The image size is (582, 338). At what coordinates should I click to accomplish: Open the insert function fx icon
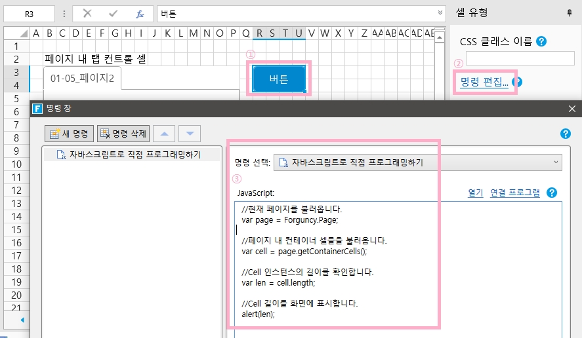(140, 13)
